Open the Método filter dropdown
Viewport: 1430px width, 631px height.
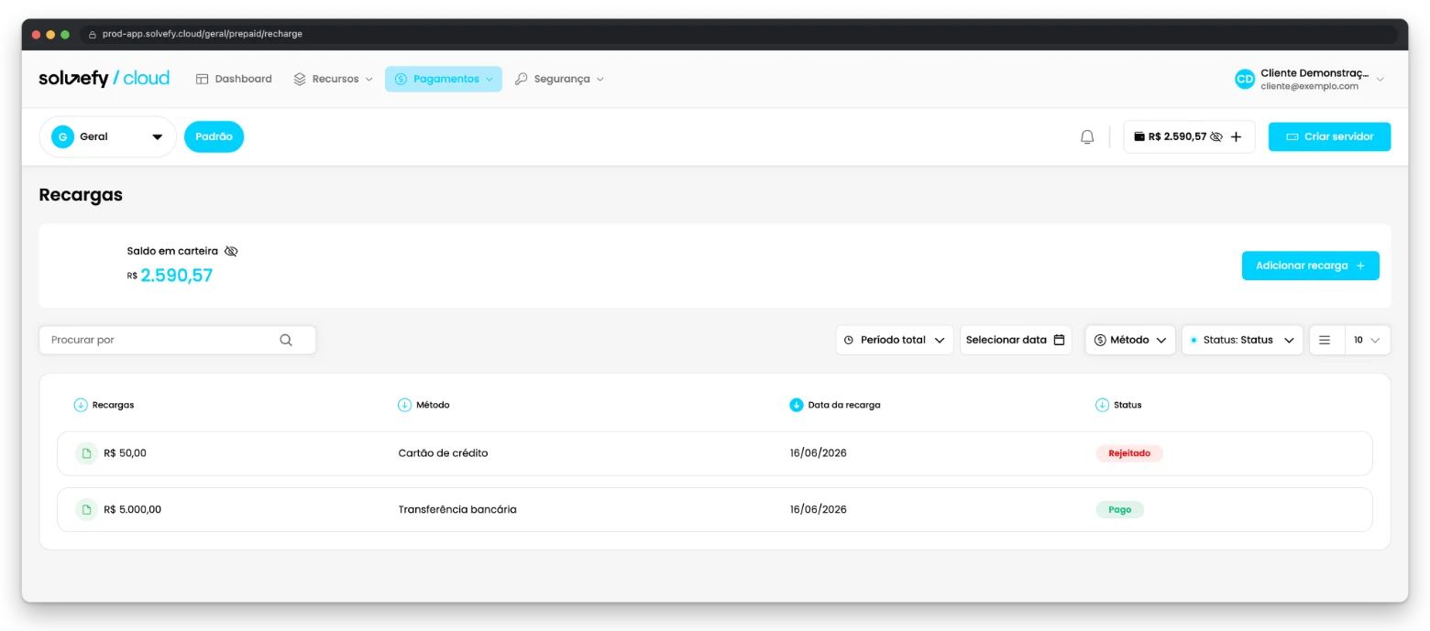pos(1130,340)
